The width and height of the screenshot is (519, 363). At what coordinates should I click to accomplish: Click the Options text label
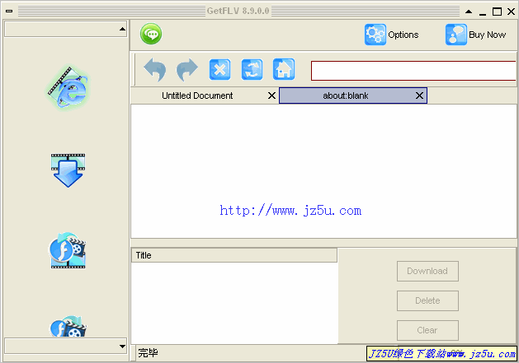pyautogui.click(x=403, y=35)
